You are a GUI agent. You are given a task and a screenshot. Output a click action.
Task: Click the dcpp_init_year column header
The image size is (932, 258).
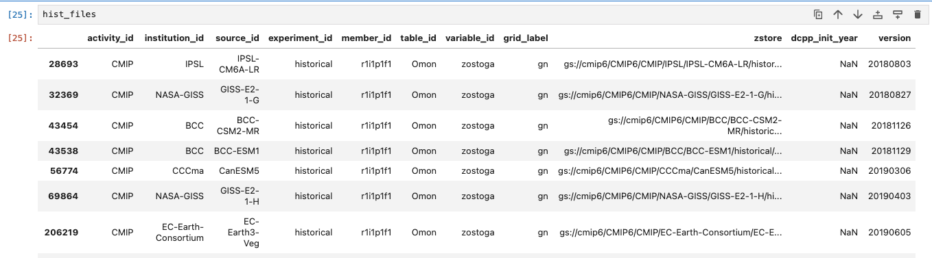tap(824, 38)
